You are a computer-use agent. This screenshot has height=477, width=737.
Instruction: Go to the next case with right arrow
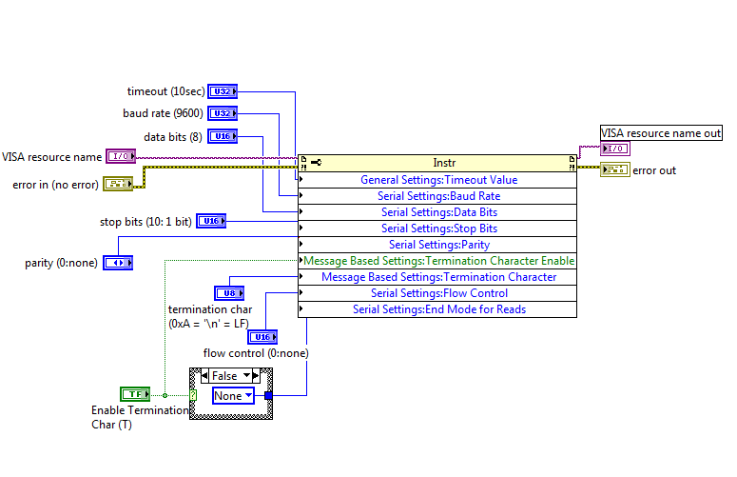pos(256,376)
